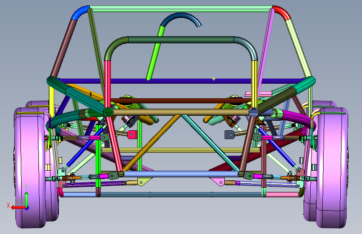
Task: Select the dark green top bar of inner hoop
Action: click(x=181, y=40)
